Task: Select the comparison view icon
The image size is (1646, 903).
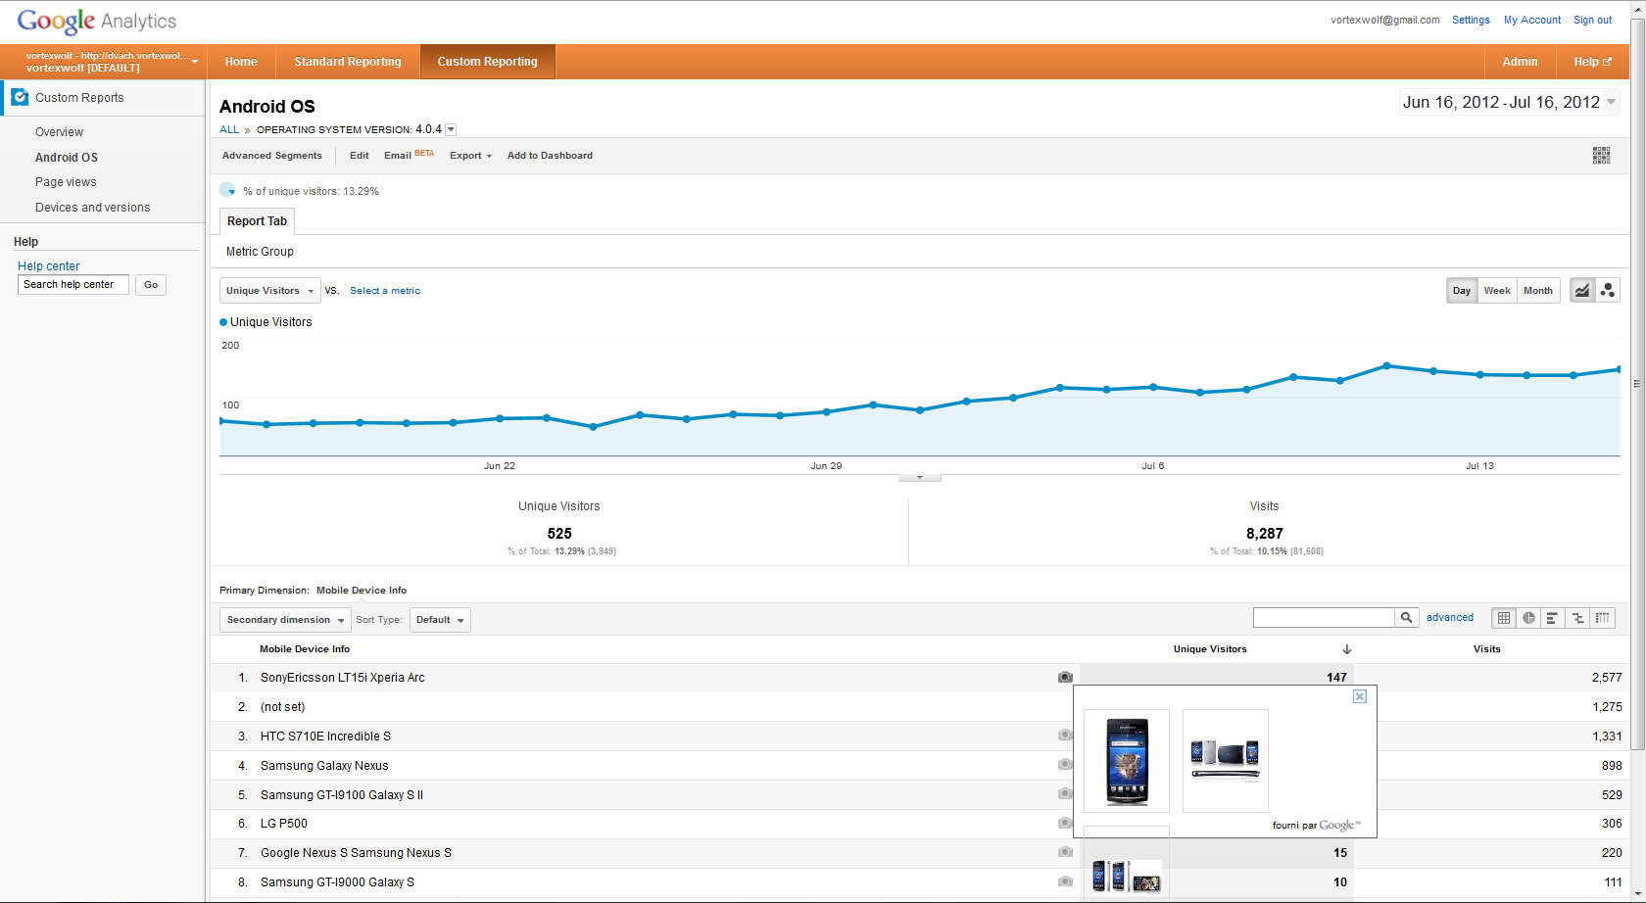Action: tap(1577, 618)
